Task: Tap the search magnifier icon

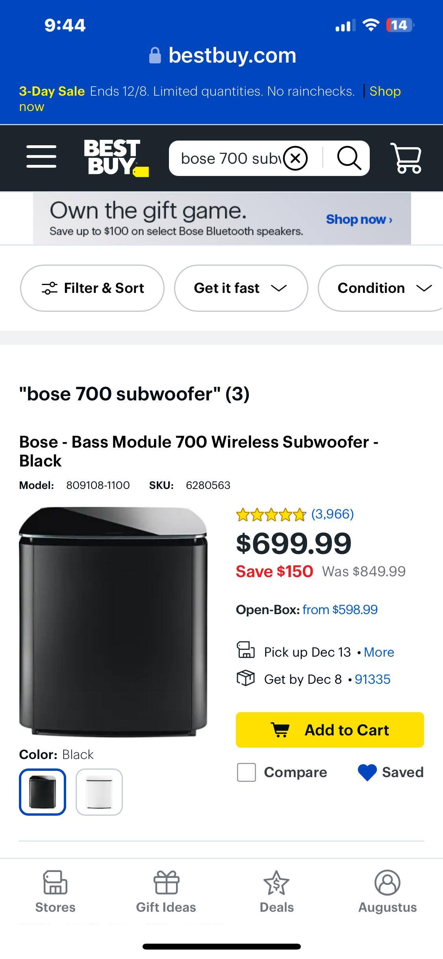Action: (x=350, y=157)
